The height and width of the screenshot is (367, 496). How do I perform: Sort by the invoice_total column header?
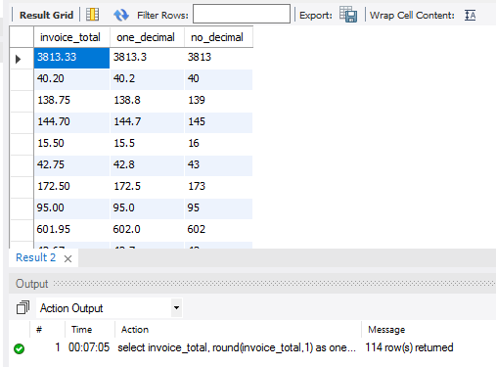pos(71,37)
